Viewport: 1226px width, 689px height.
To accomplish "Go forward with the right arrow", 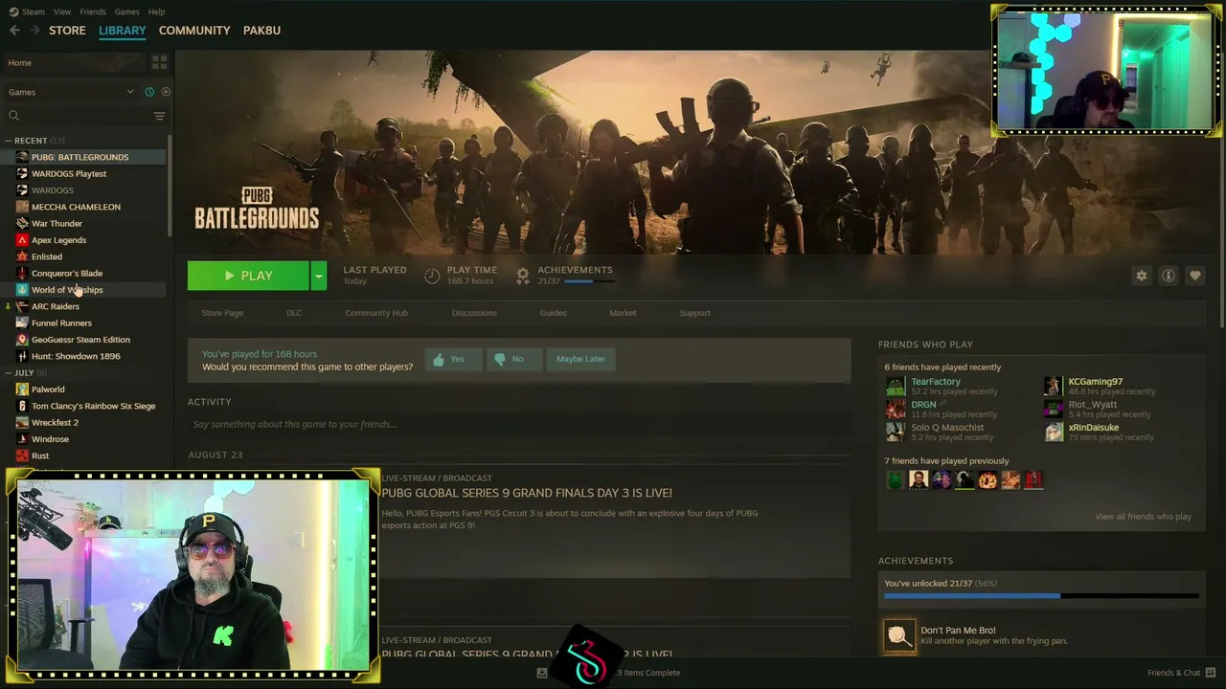I will (35, 31).
